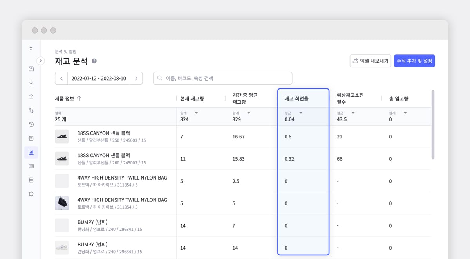Sort by the 제품 정보 column header
This screenshot has width=470, height=259.
[68, 99]
